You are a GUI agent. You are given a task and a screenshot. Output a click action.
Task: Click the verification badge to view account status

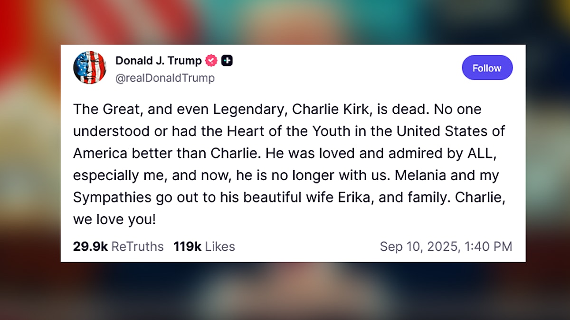click(211, 60)
